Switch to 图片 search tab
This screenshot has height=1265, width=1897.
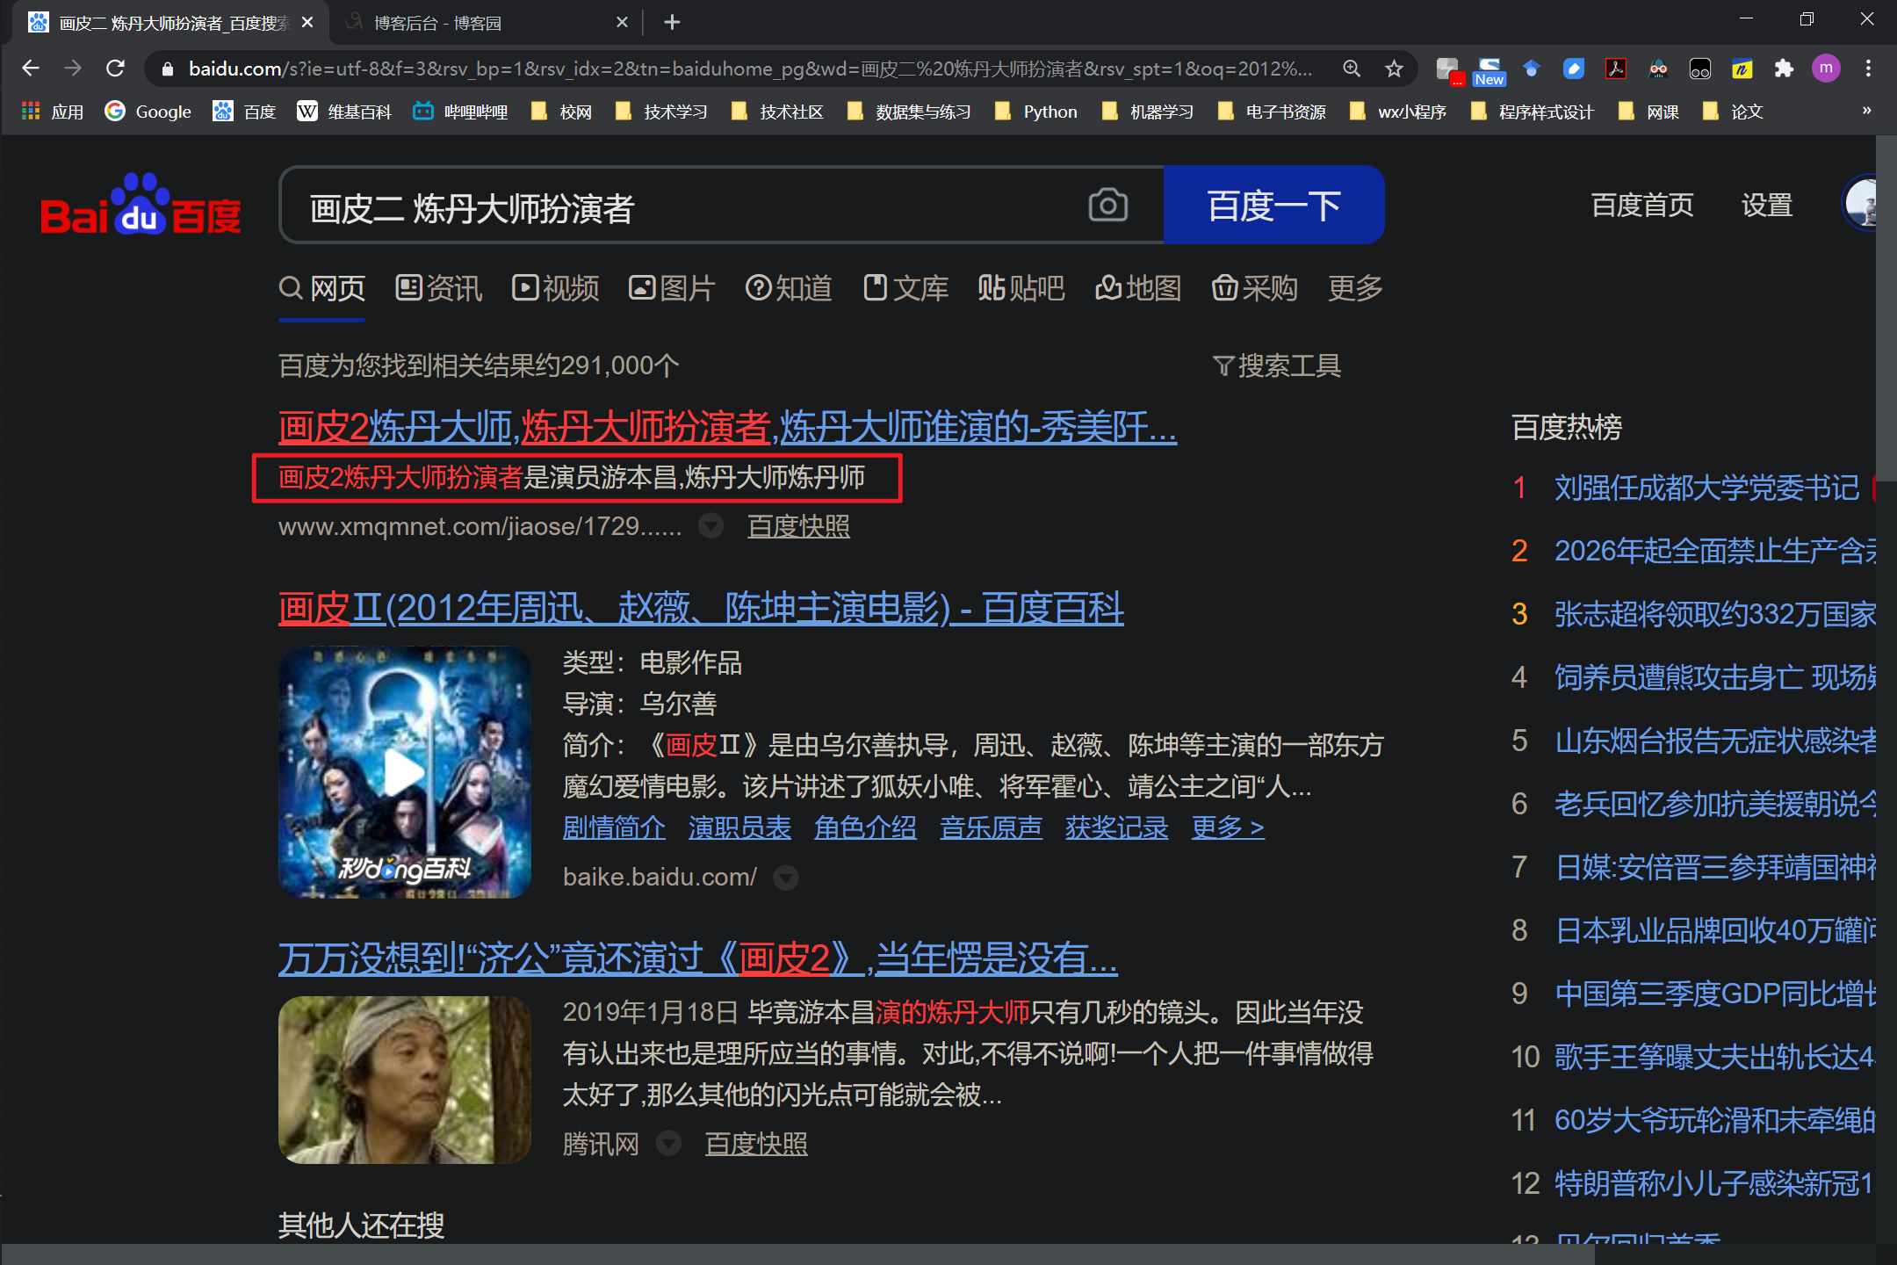click(x=672, y=288)
